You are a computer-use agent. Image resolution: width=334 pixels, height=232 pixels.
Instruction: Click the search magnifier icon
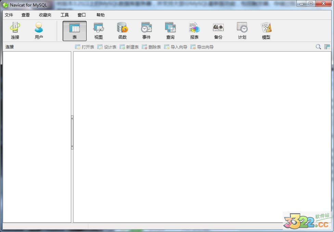click(x=318, y=47)
